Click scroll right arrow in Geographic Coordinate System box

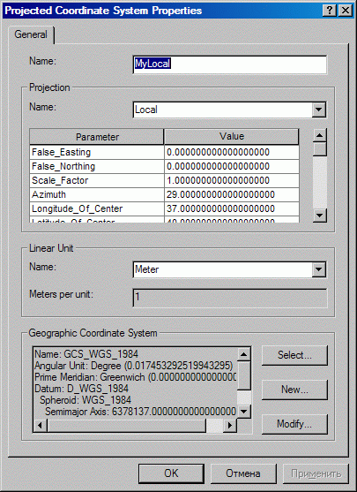point(230,426)
